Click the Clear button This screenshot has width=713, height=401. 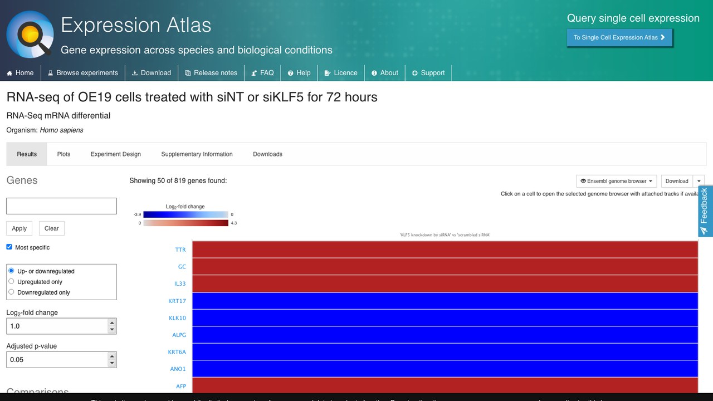51,228
